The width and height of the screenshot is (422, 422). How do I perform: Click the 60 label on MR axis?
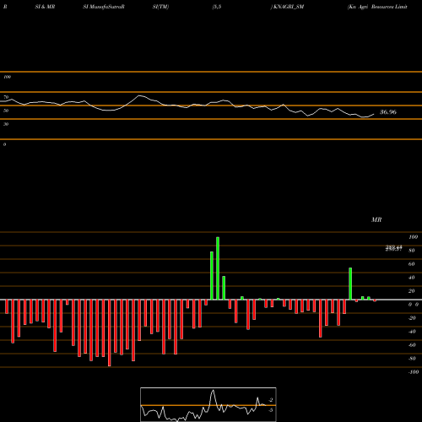click(411, 264)
